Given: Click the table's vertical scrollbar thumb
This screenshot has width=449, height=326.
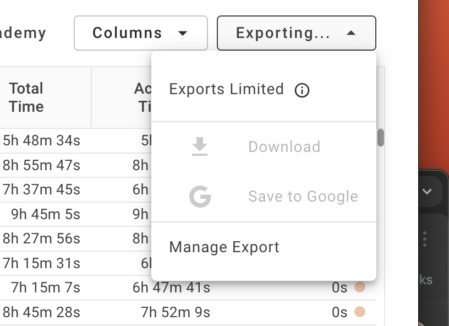Looking at the screenshot, I should pyautogui.click(x=381, y=138).
